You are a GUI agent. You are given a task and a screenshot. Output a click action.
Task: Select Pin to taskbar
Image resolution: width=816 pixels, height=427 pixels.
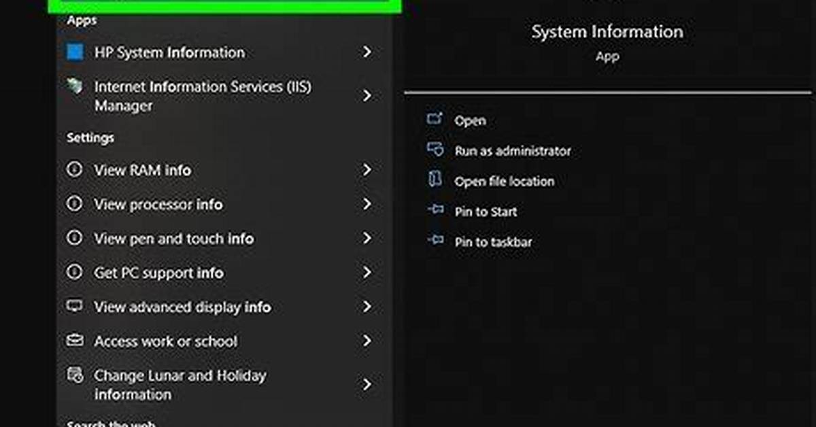493,242
